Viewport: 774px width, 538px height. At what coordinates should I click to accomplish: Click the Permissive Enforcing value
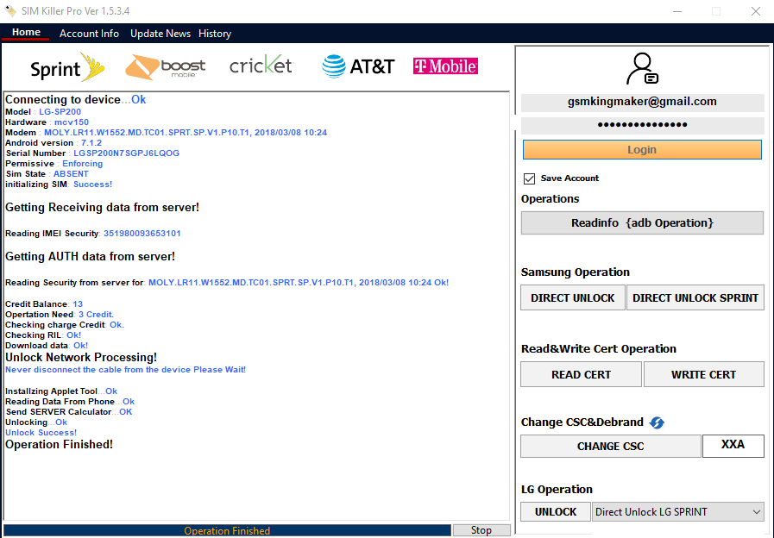tap(83, 164)
